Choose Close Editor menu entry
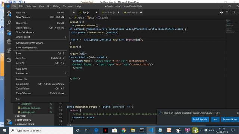Screen dimensions: 239x134 coord(40,84)
